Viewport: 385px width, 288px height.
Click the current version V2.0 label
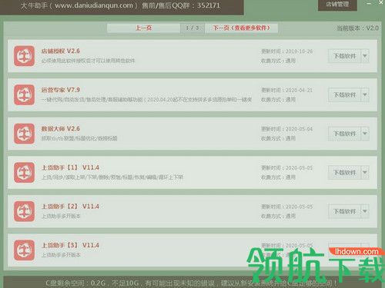[x=357, y=28]
